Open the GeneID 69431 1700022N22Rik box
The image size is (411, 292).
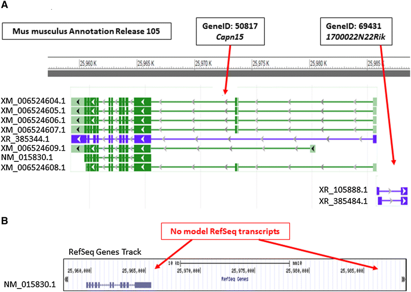coord(353,30)
